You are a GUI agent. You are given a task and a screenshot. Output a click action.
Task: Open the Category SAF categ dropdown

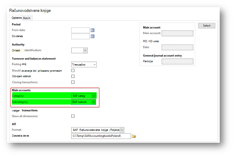[x=94, y=96]
